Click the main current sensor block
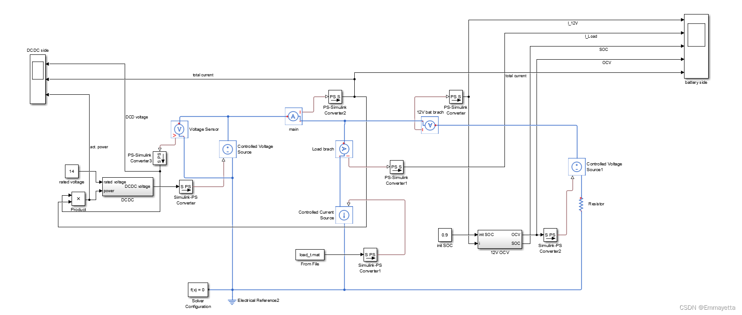 pyautogui.click(x=293, y=116)
